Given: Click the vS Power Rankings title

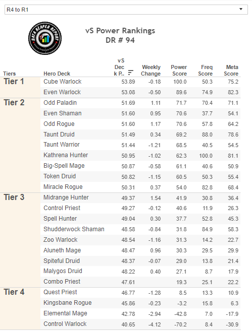Looking at the screenshot, I should click(x=120, y=31).
